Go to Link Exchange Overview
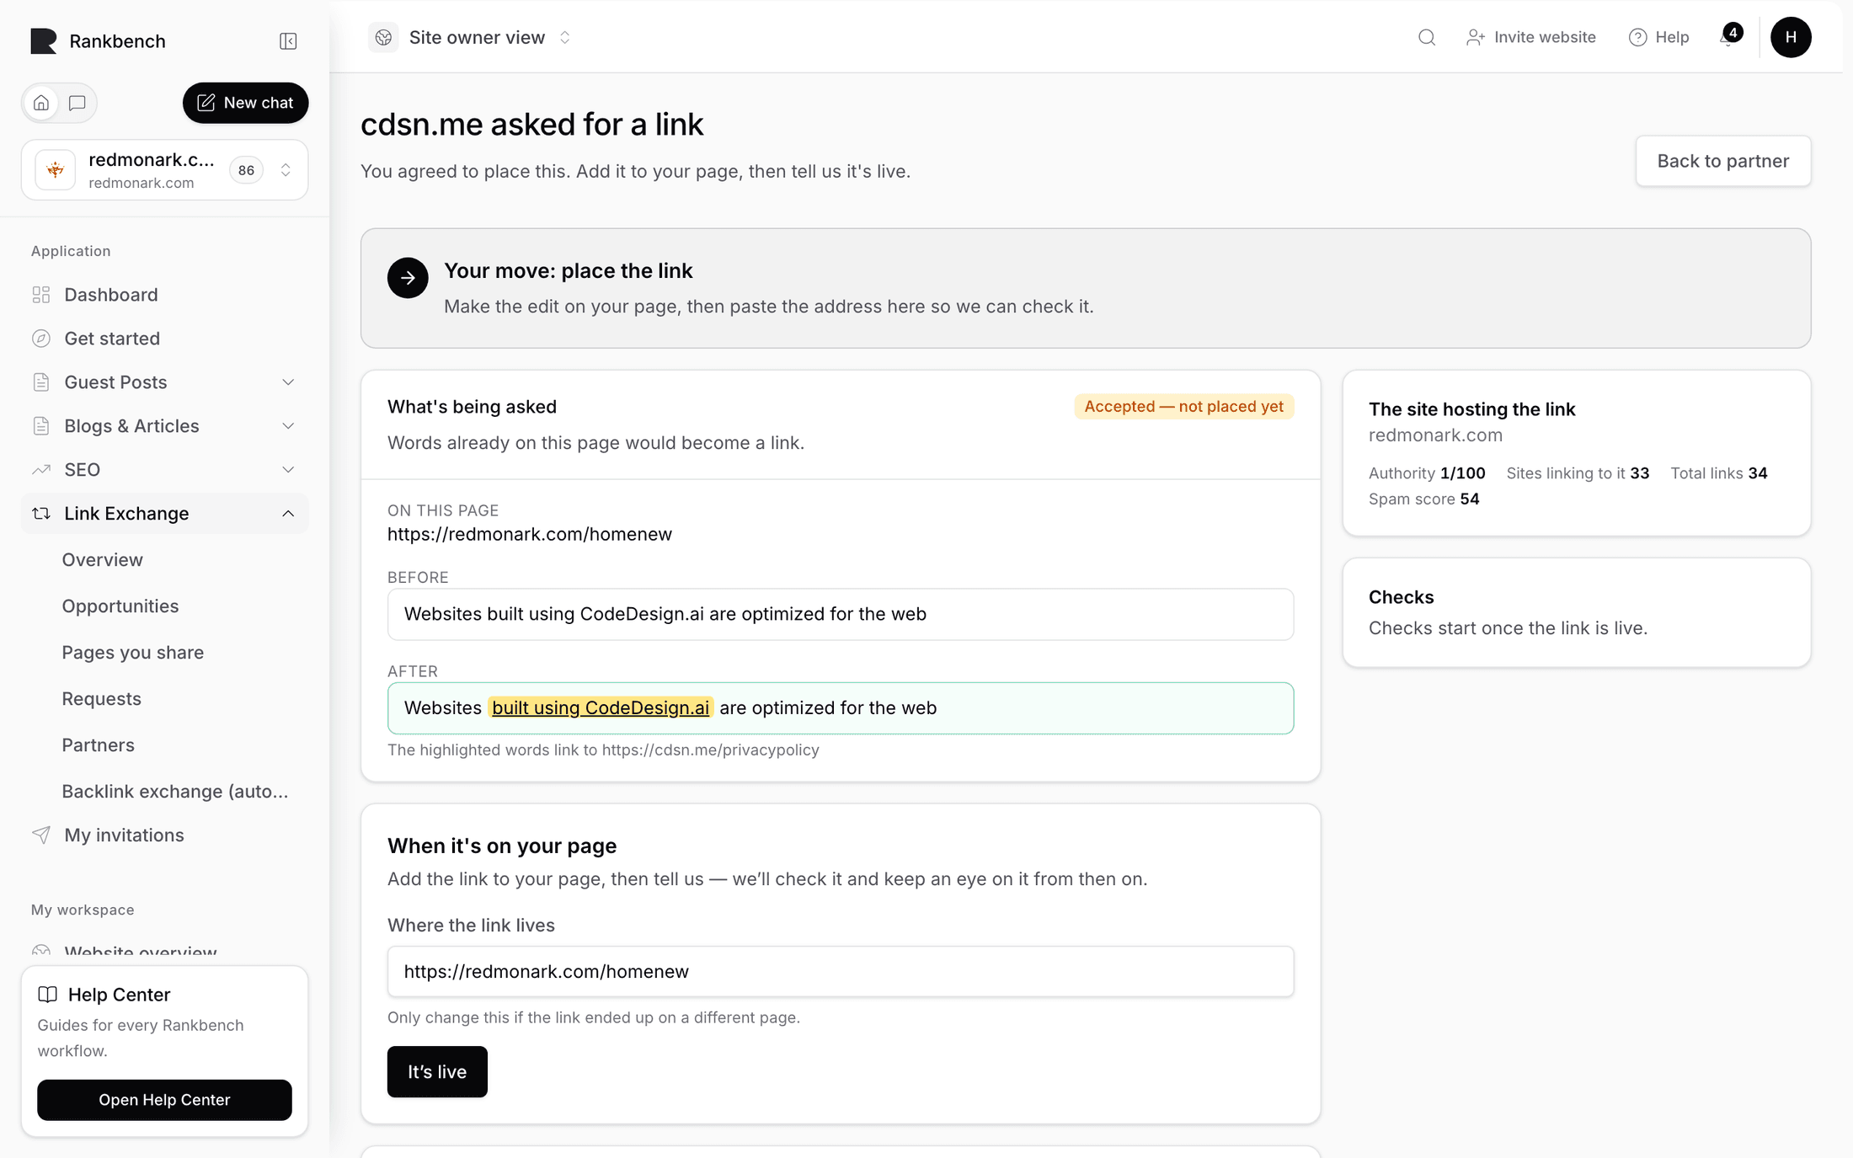Viewport: 1853px width, 1158px height. (103, 560)
